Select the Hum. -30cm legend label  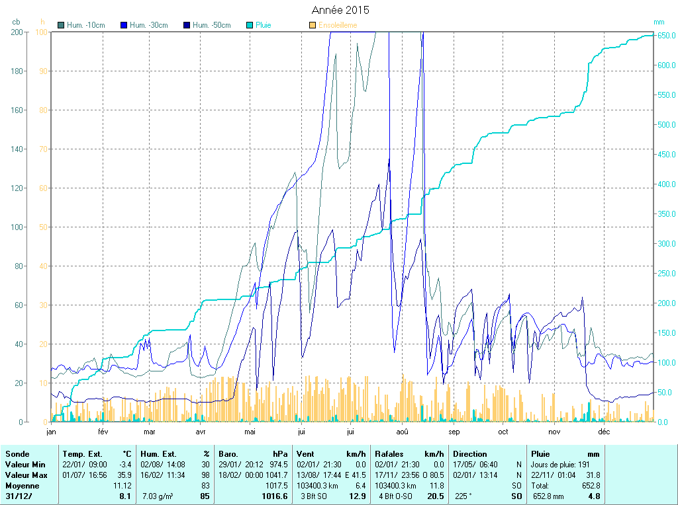tap(148, 25)
